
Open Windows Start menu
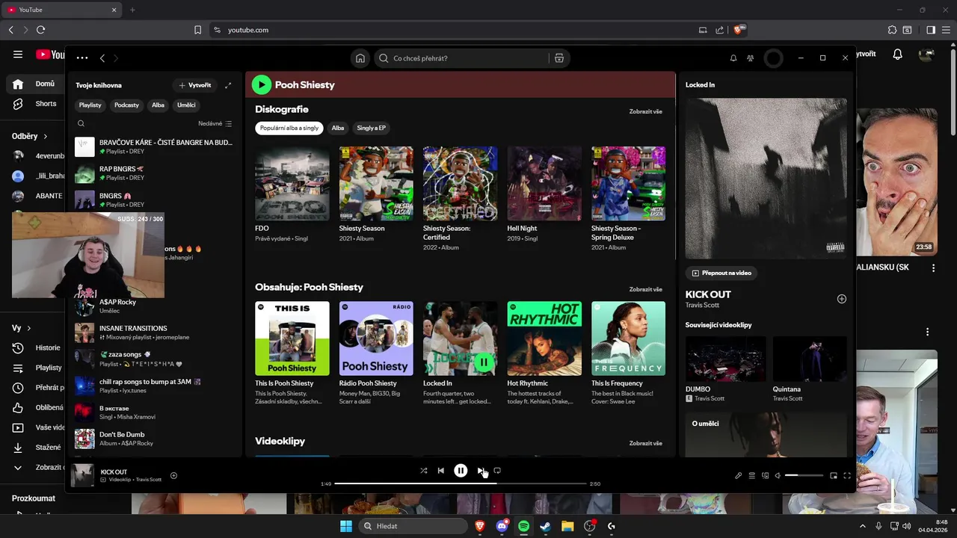pos(346,526)
